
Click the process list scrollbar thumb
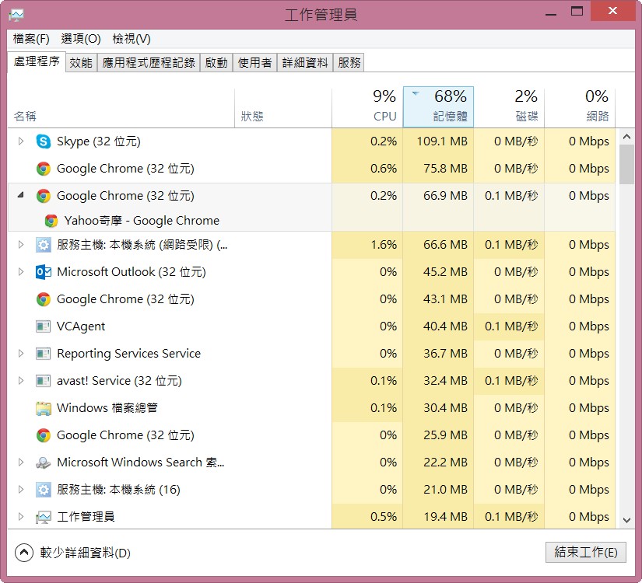tap(626, 165)
